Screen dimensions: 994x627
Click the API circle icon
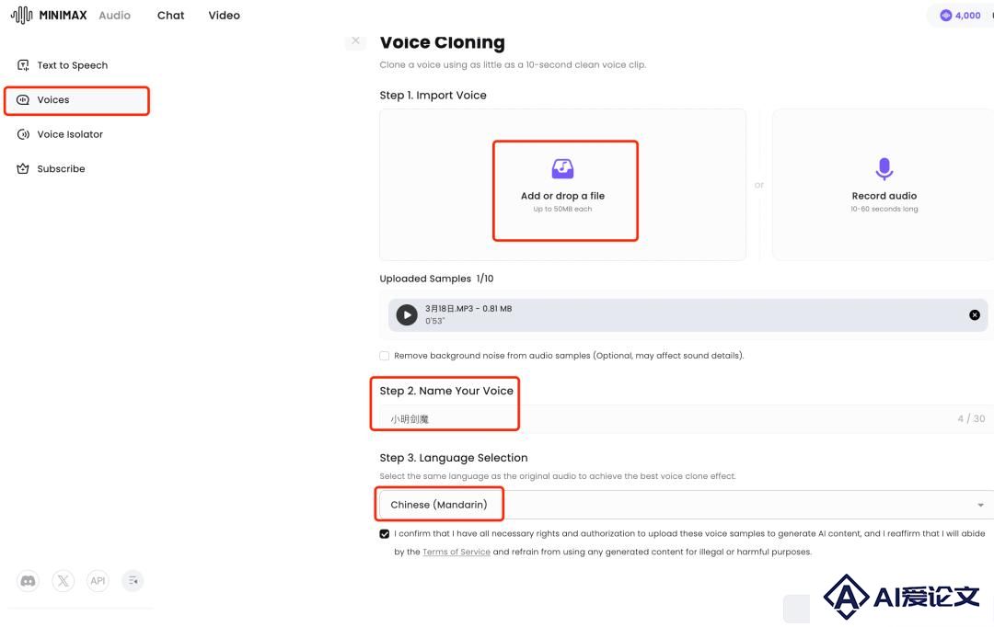click(x=98, y=581)
